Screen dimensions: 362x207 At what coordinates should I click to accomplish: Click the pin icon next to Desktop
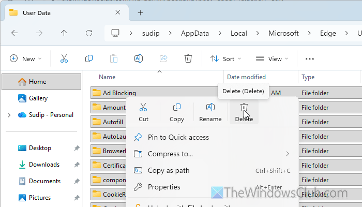(77, 148)
